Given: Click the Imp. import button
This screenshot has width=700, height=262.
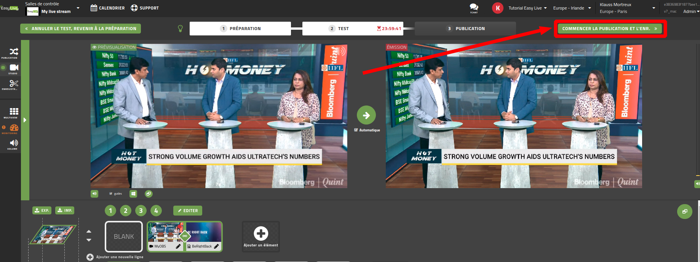Looking at the screenshot, I should (65, 210).
